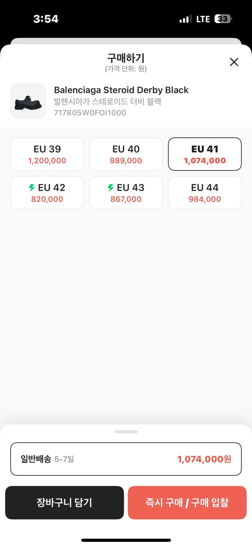Select size EU 41 option
This screenshot has width=252, height=547.
[x=205, y=154]
